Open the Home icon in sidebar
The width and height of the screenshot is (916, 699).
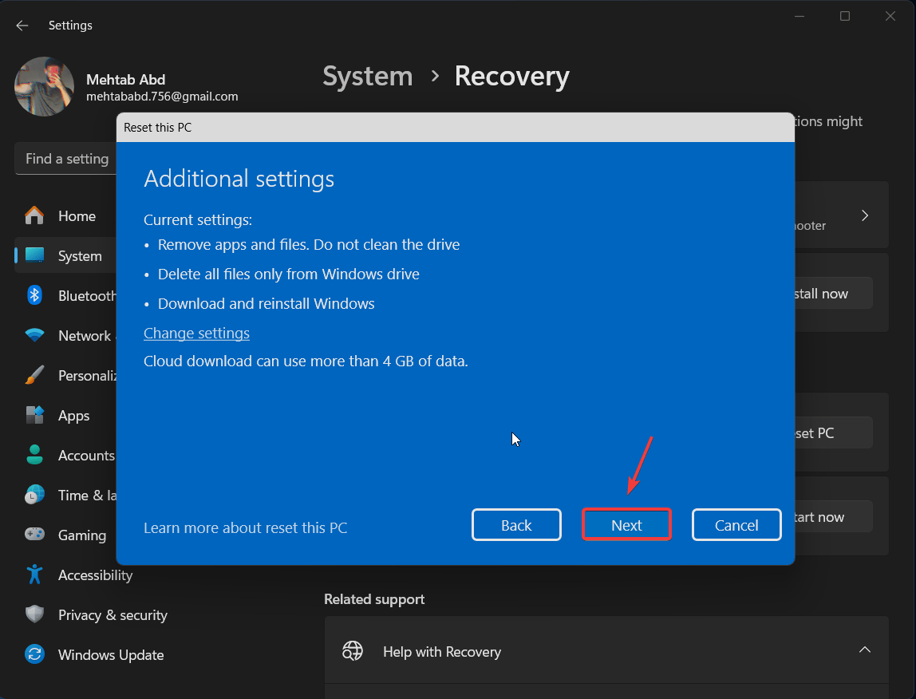(x=34, y=215)
